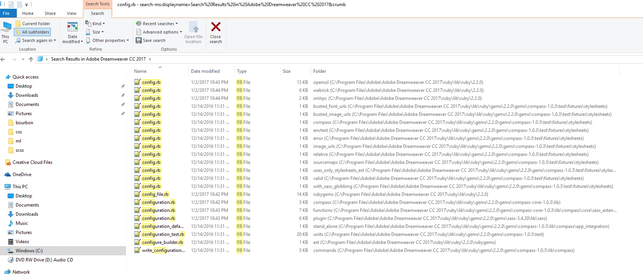Click Pictures icon under This PC

[11, 232]
